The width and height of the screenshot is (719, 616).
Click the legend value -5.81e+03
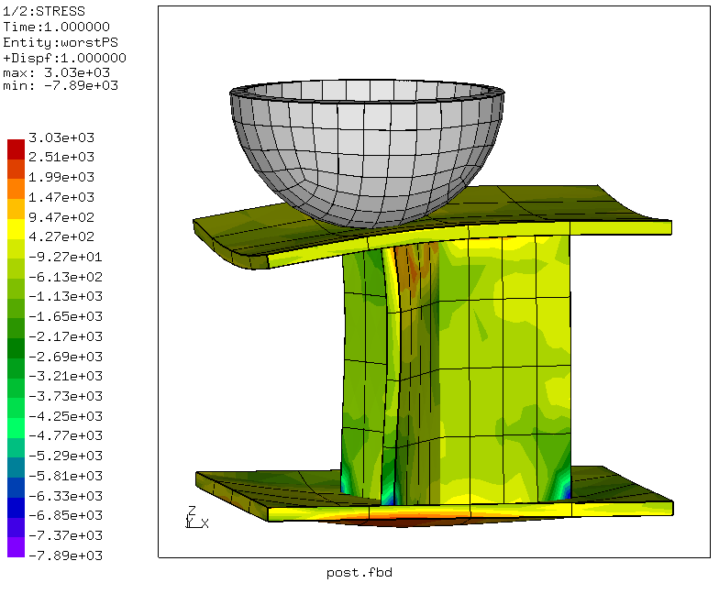click(66, 476)
